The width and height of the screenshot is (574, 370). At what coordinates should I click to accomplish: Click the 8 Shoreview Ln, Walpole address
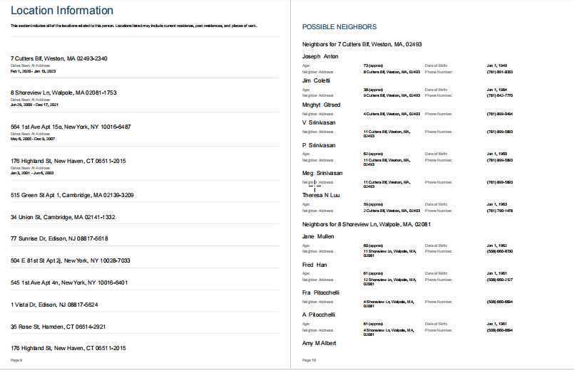coord(63,92)
